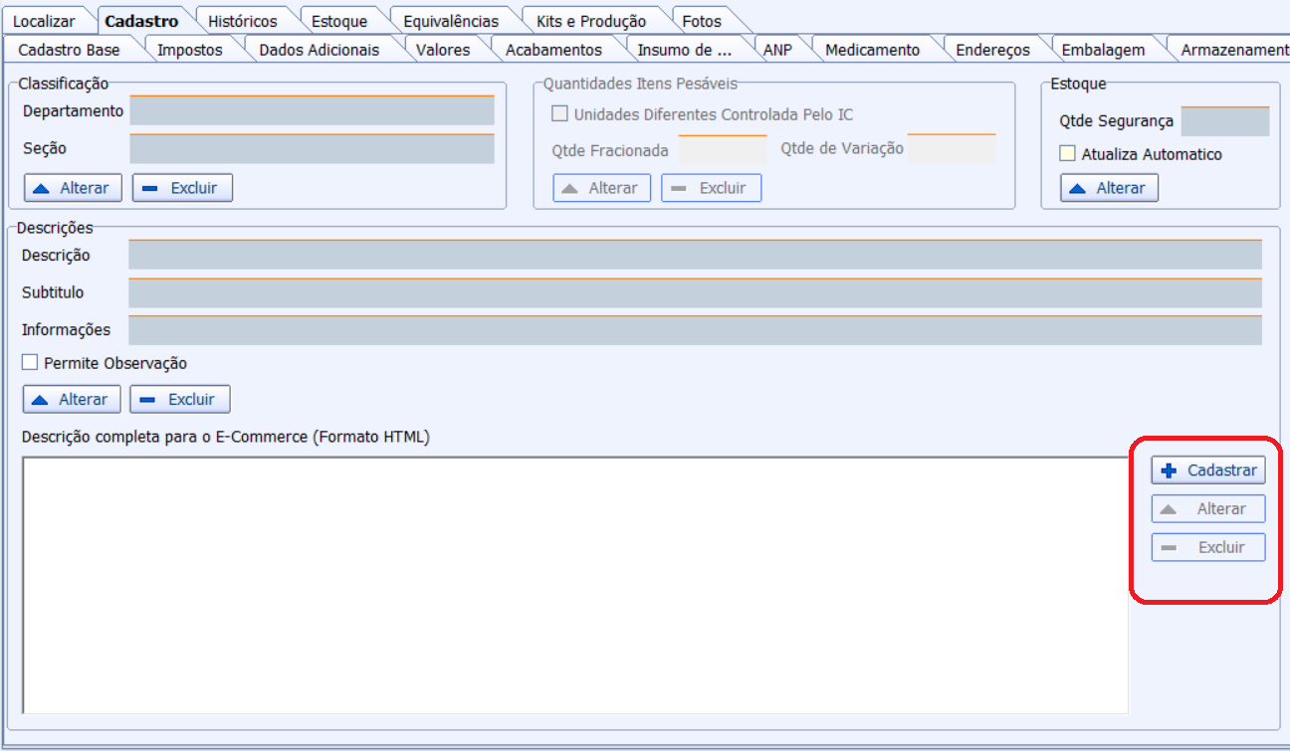Click the Departamento input field
The height and width of the screenshot is (751, 1290).
point(312,111)
